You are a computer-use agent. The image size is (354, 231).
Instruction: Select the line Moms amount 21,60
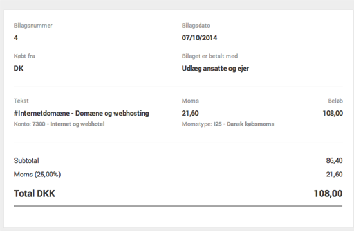click(x=191, y=113)
